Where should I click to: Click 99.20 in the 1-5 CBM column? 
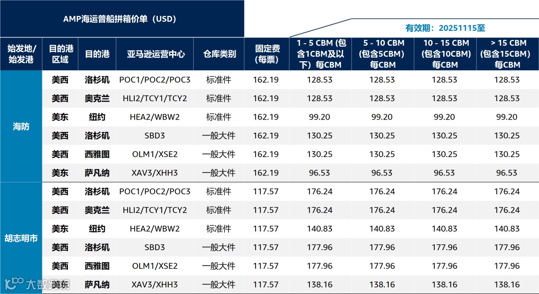point(320,117)
